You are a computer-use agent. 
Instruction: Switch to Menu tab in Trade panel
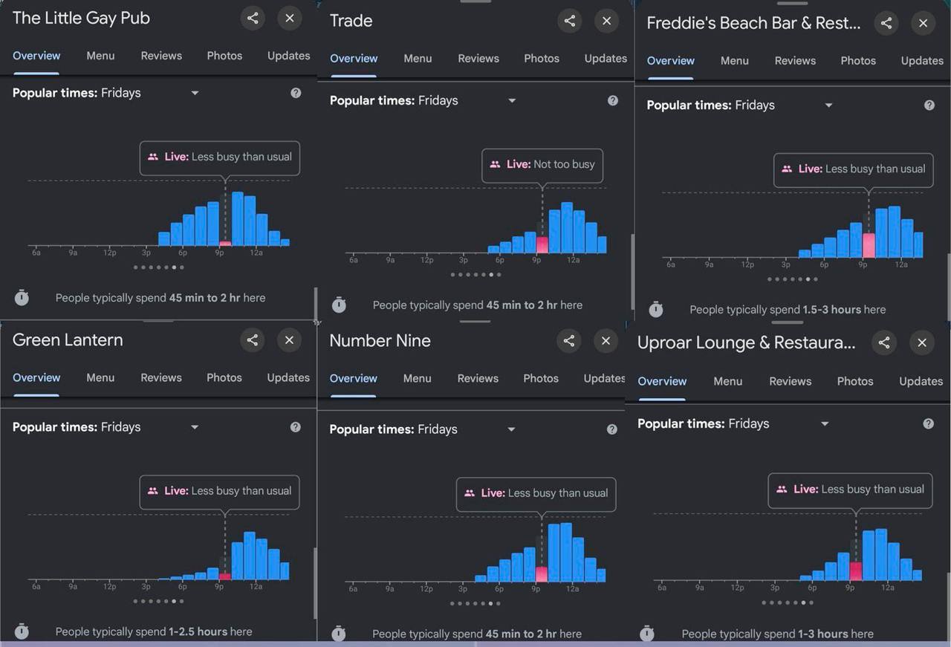(x=418, y=58)
